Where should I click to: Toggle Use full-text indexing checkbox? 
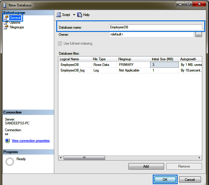pyautogui.click(x=60, y=43)
